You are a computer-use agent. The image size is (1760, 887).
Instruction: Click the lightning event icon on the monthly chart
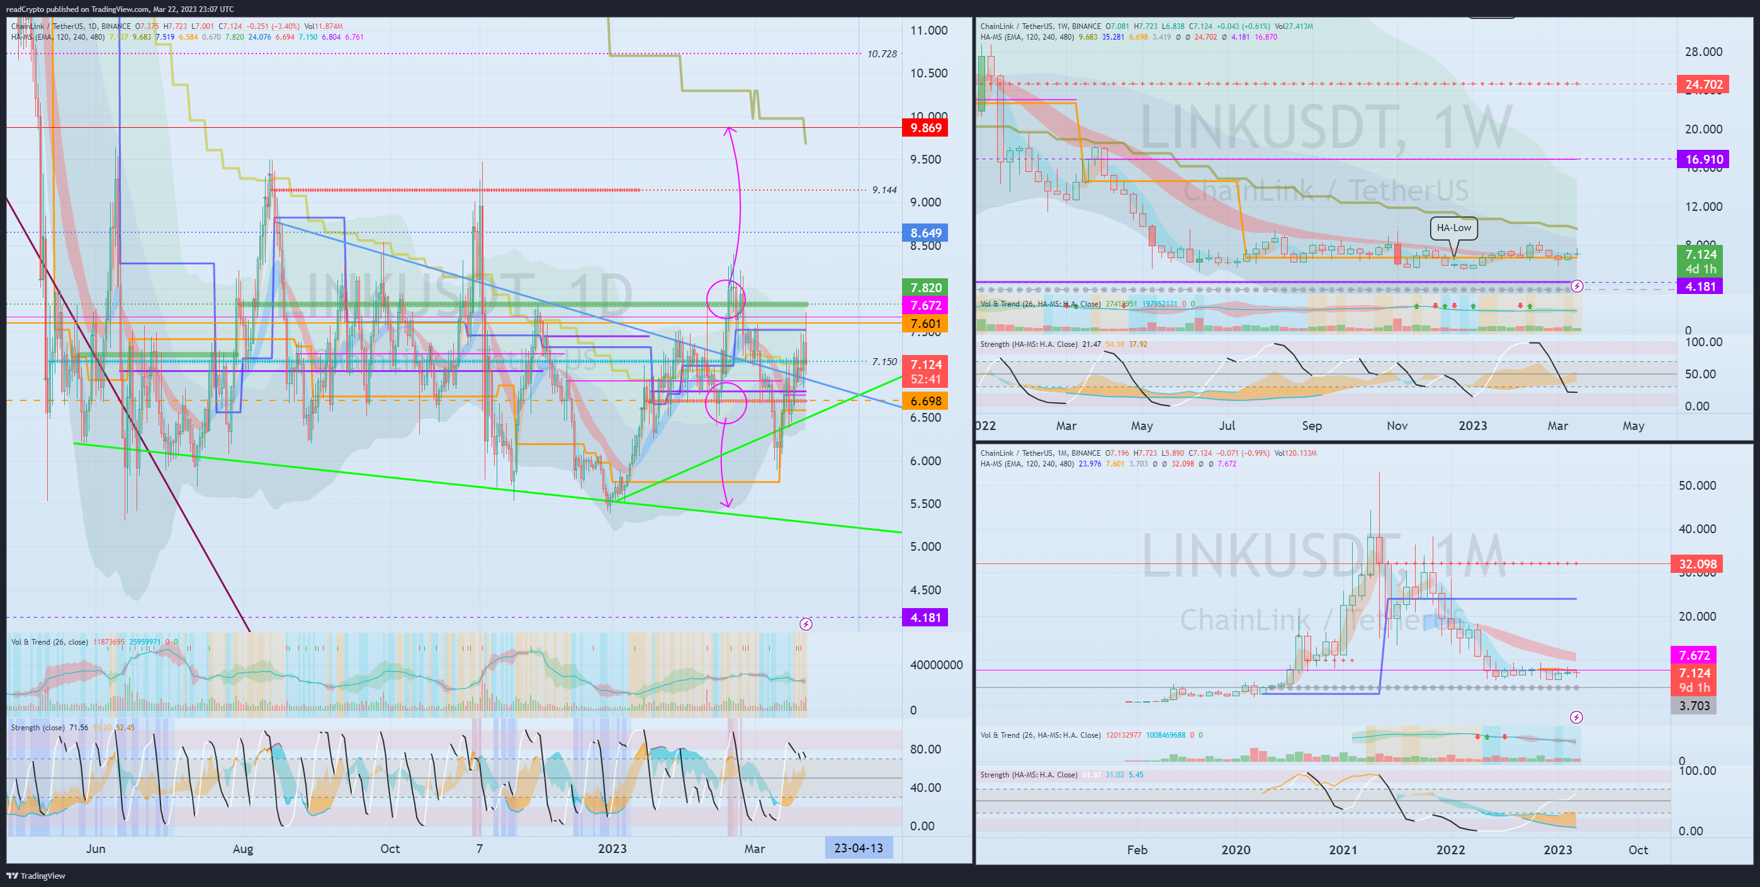[x=1576, y=717]
